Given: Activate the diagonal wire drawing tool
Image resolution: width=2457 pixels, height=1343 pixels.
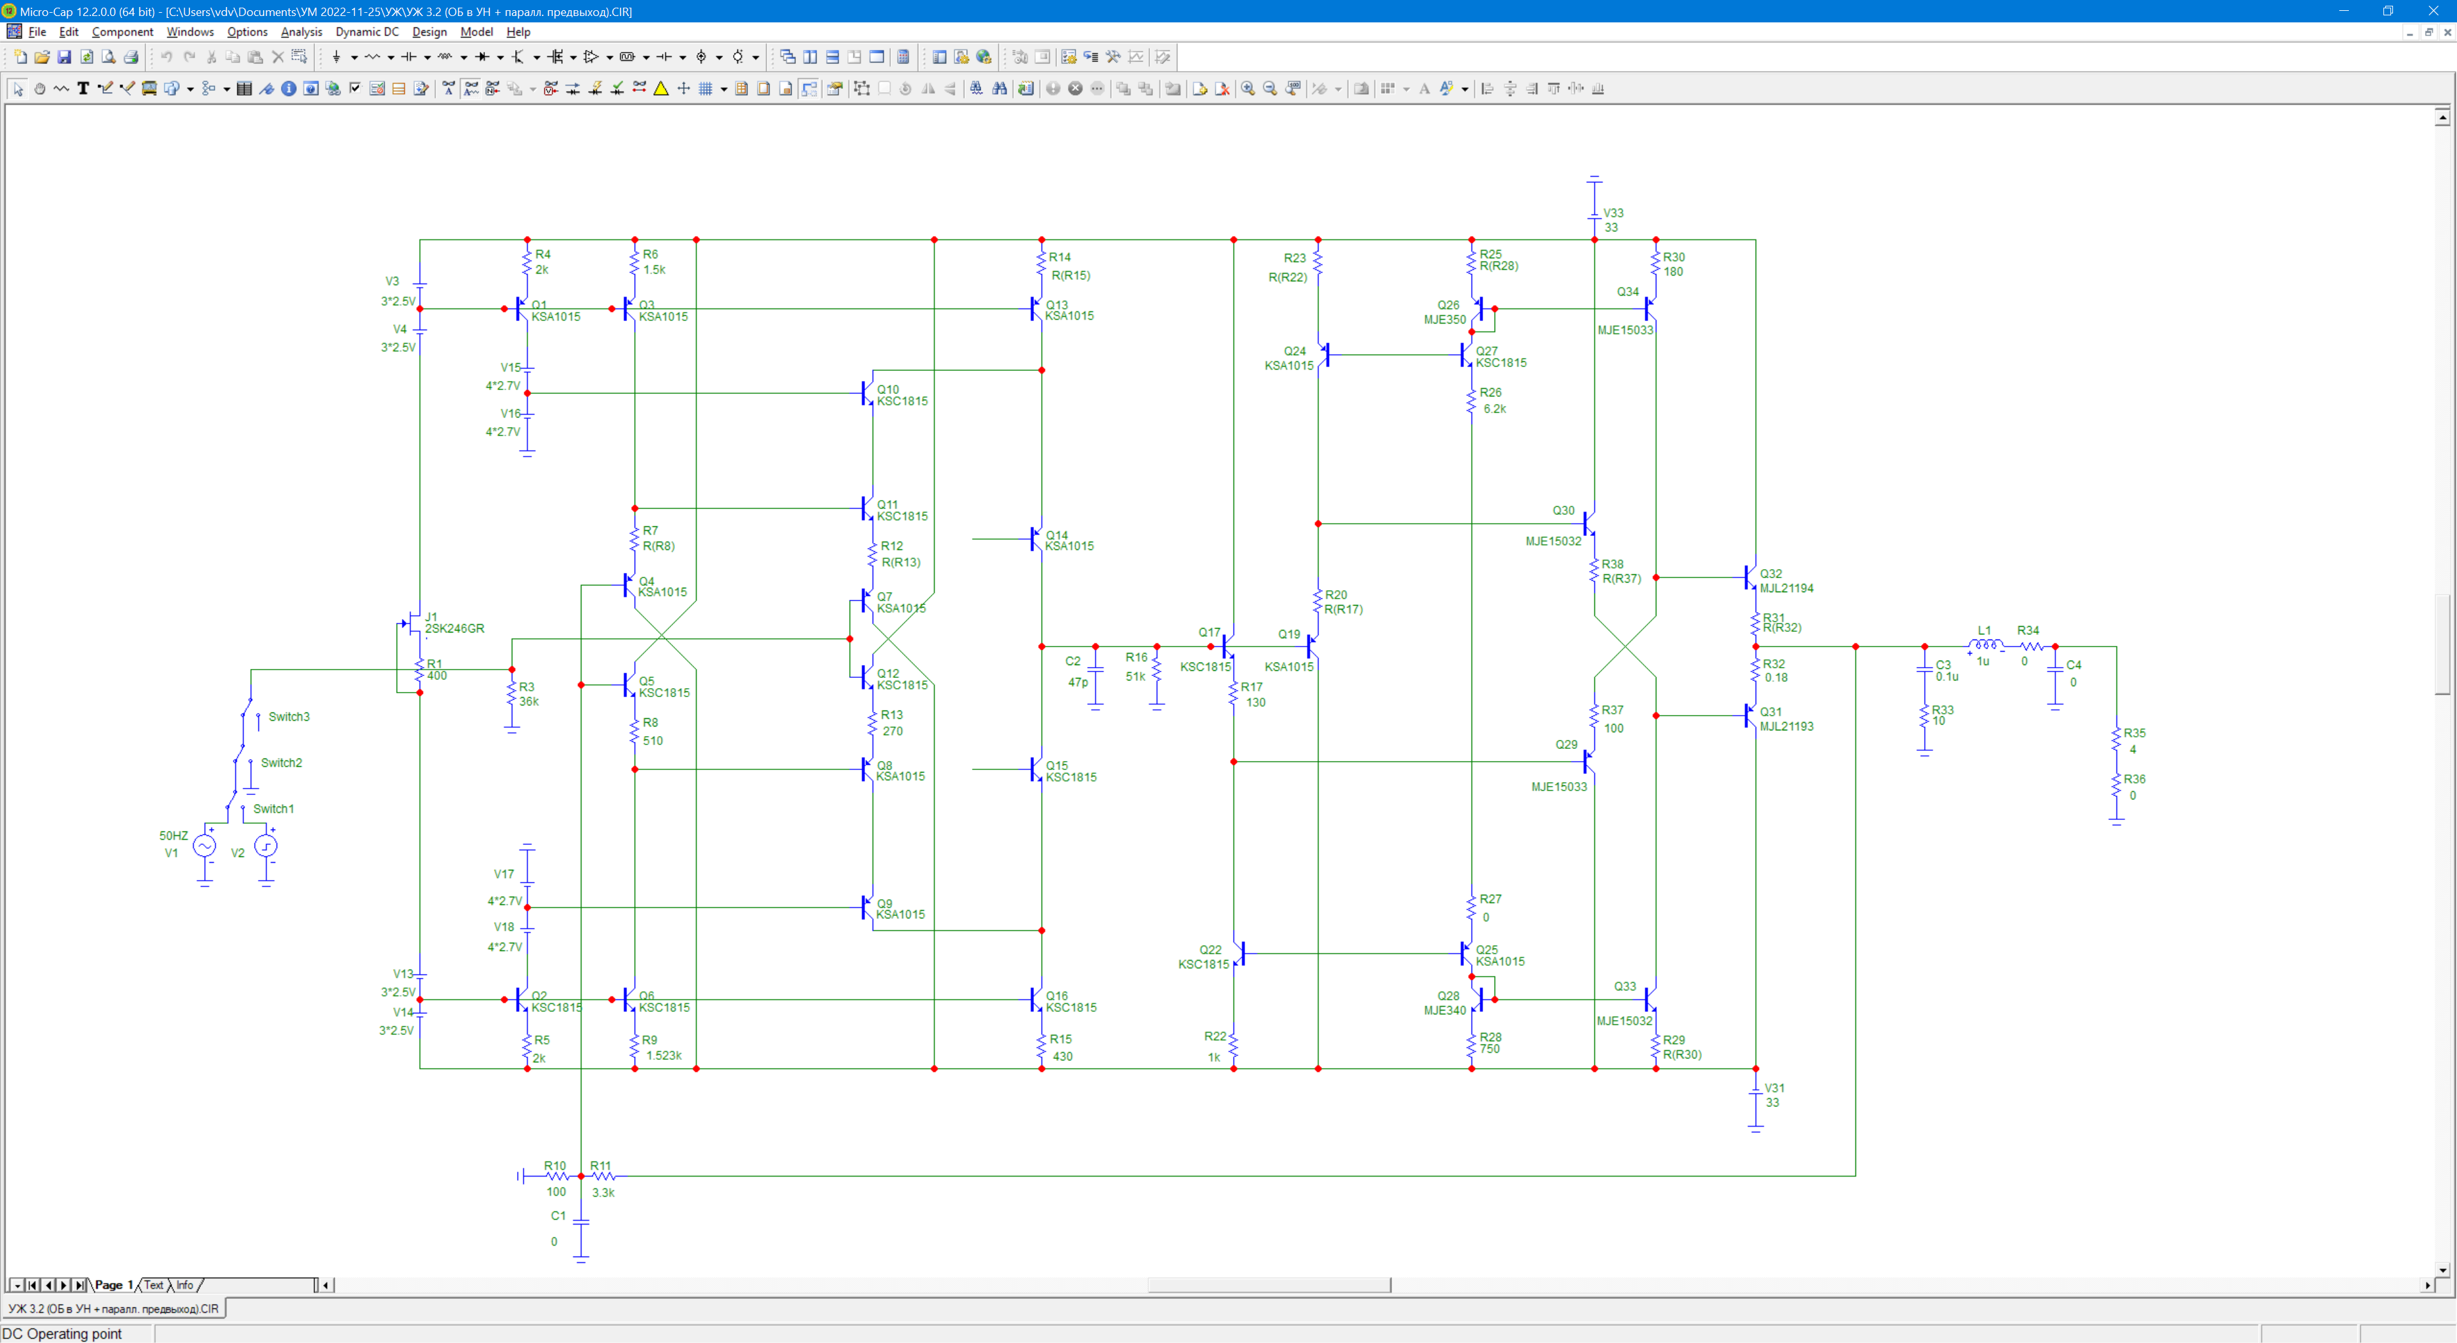Looking at the screenshot, I should (x=127, y=89).
